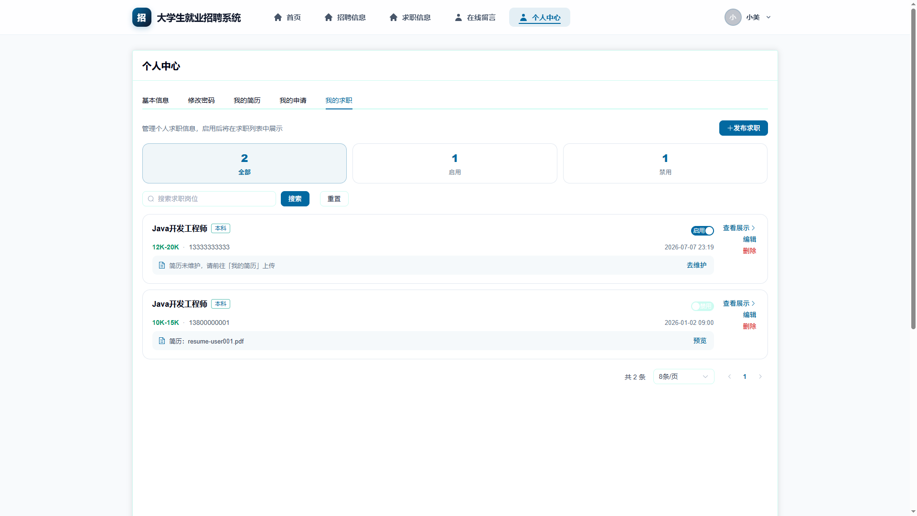This screenshot has height=516, width=917.
Task: Open 招聘信息 navigation item
Action: pos(345,17)
